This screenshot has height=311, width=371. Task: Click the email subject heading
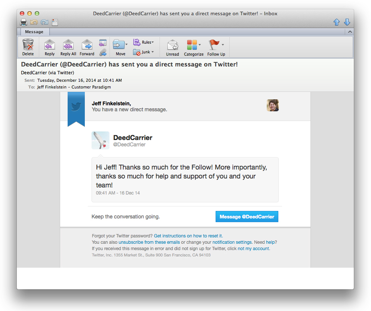(129, 64)
